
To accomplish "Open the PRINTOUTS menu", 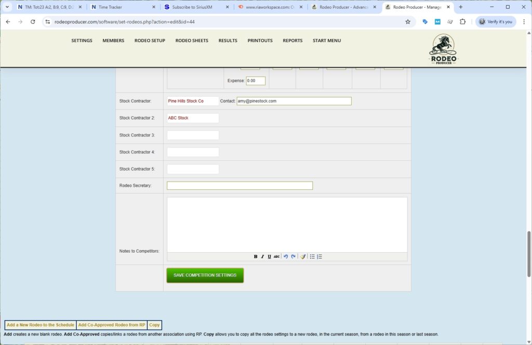I will pos(260,40).
